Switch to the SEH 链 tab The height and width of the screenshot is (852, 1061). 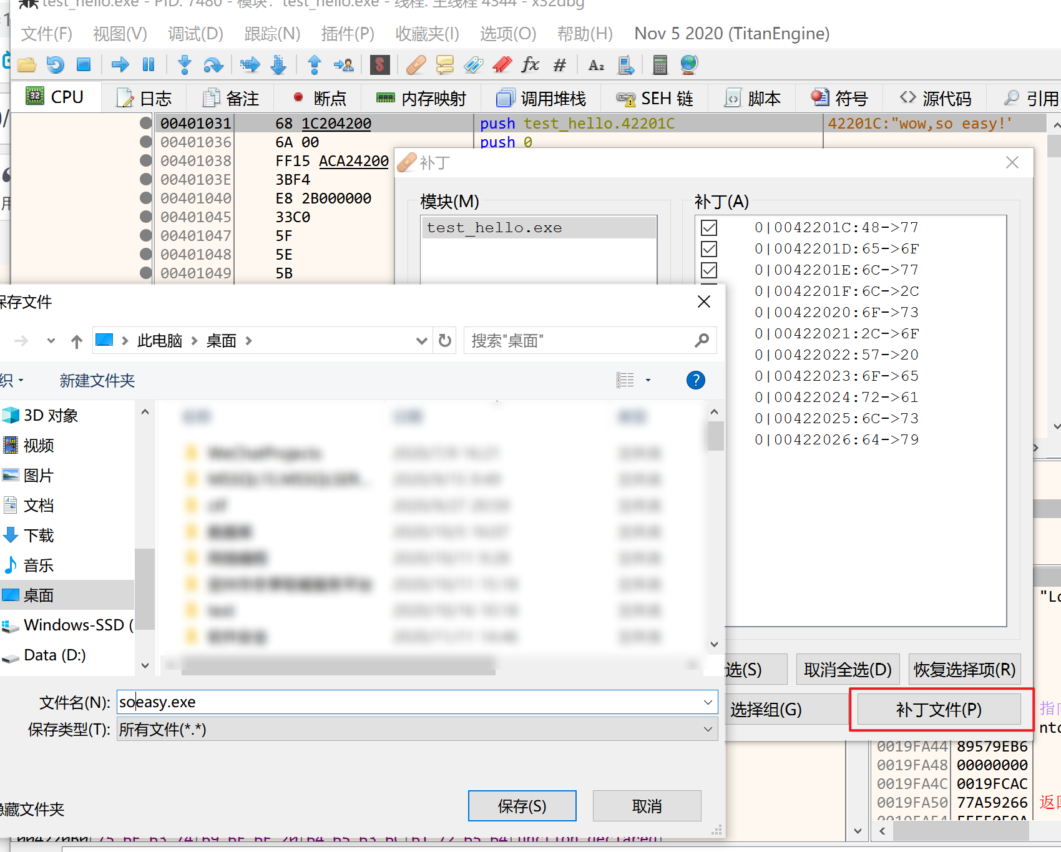653,98
